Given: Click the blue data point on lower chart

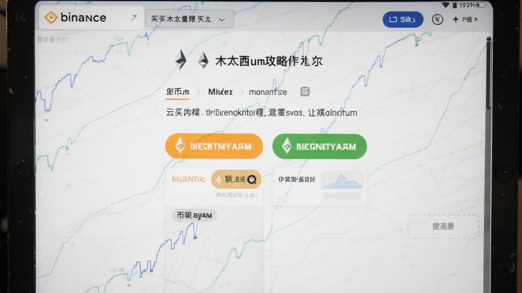Looking at the screenshot, I should tap(195, 237).
